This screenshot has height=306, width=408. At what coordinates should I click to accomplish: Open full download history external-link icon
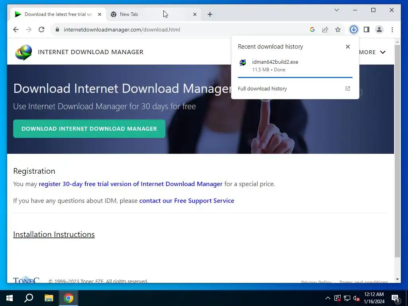click(347, 88)
